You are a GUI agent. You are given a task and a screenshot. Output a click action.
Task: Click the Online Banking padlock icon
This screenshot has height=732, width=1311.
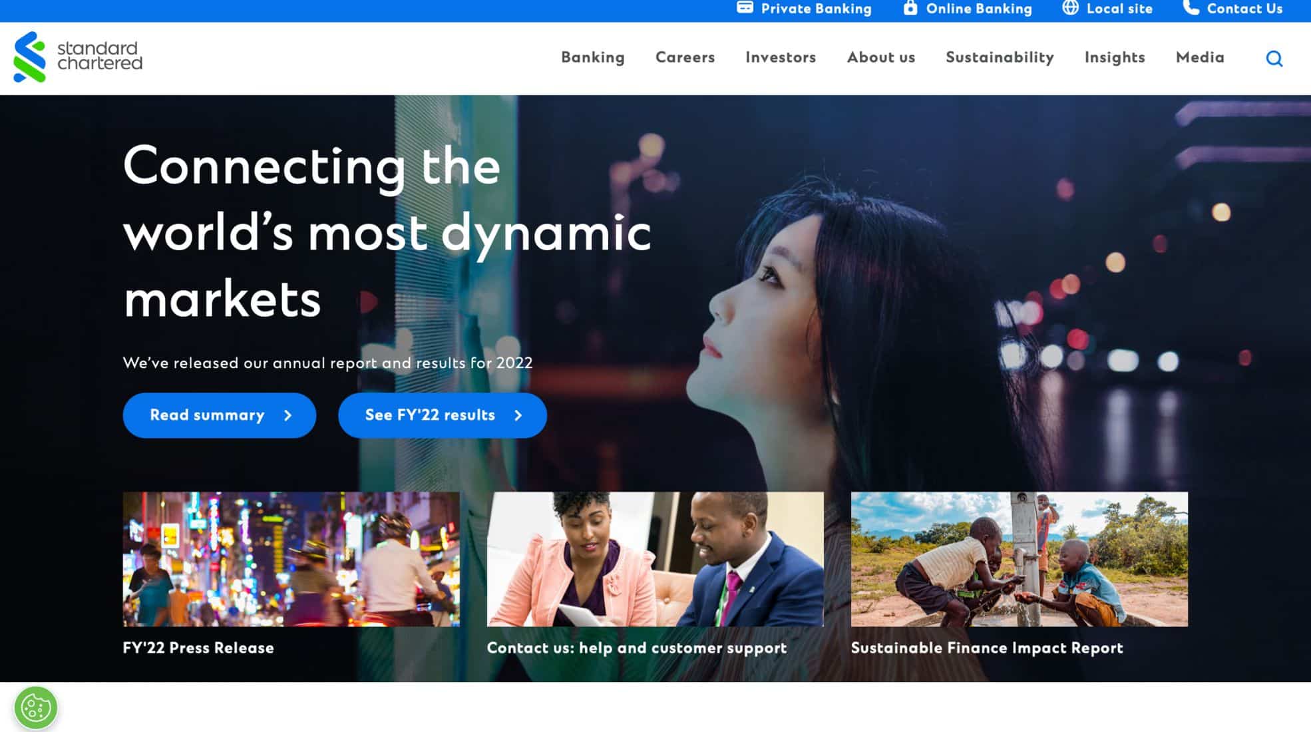tap(910, 9)
